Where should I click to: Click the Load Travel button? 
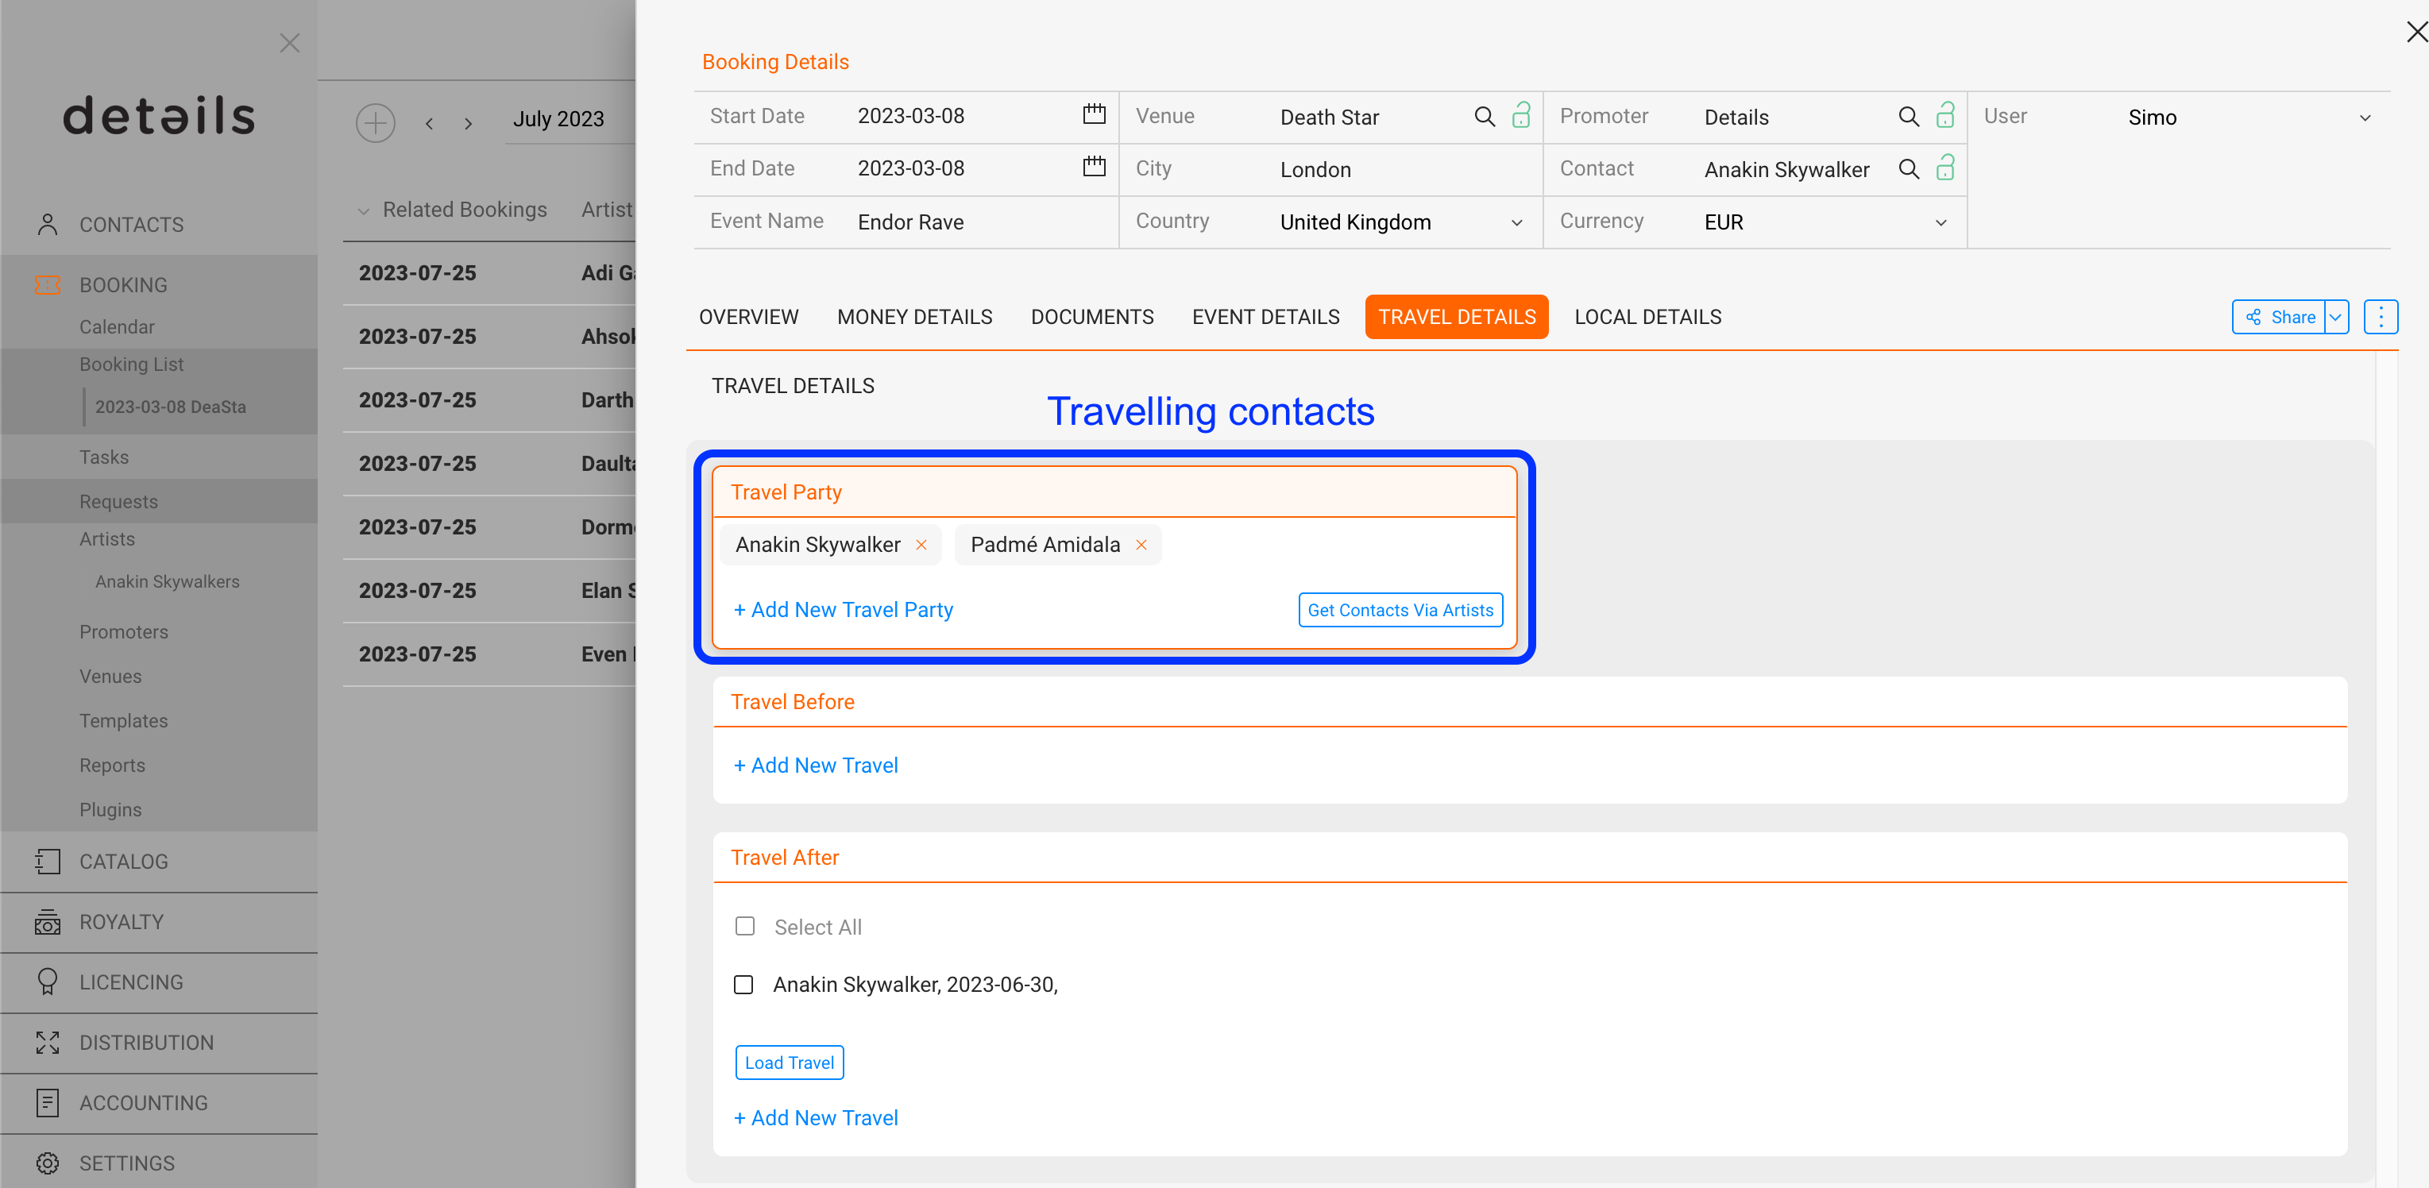pos(790,1063)
